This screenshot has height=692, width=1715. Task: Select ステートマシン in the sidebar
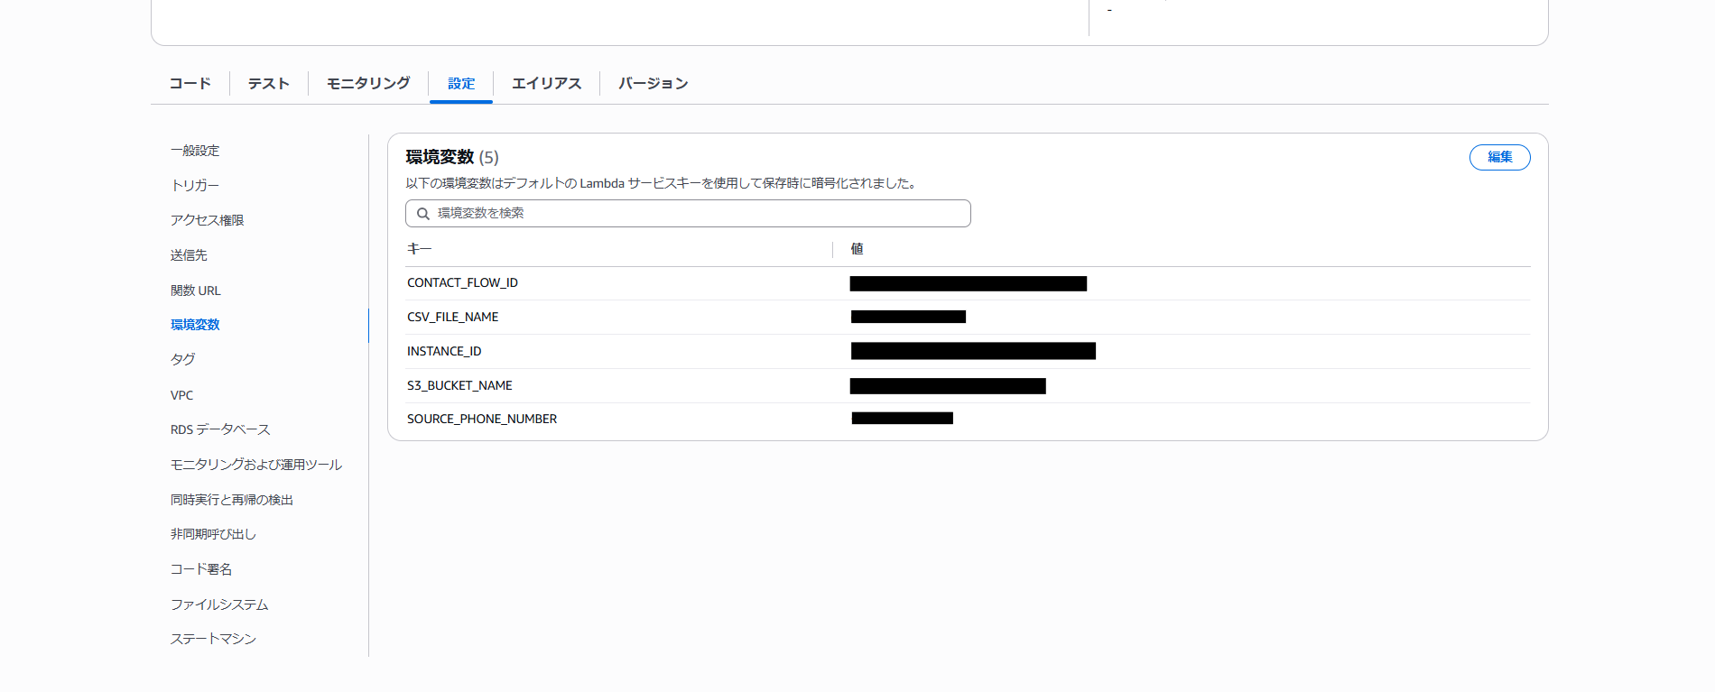[213, 639]
